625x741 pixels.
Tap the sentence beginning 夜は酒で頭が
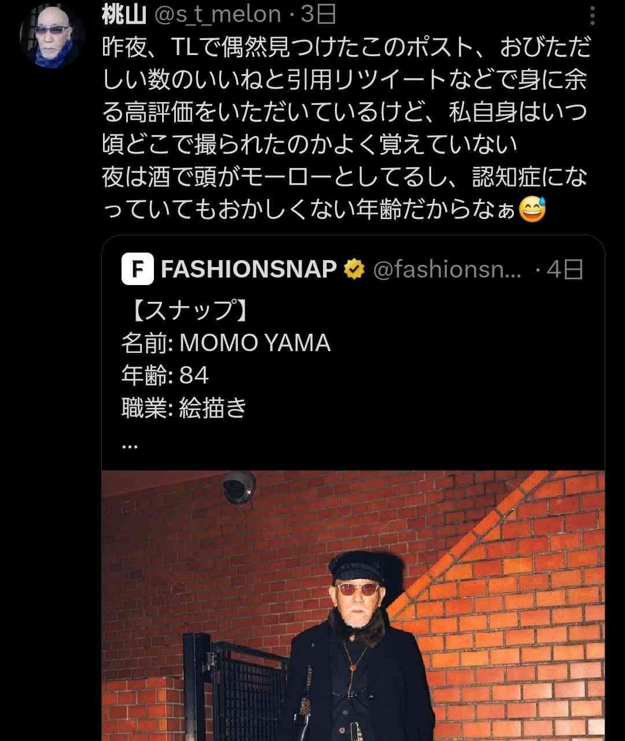point(345,193)
